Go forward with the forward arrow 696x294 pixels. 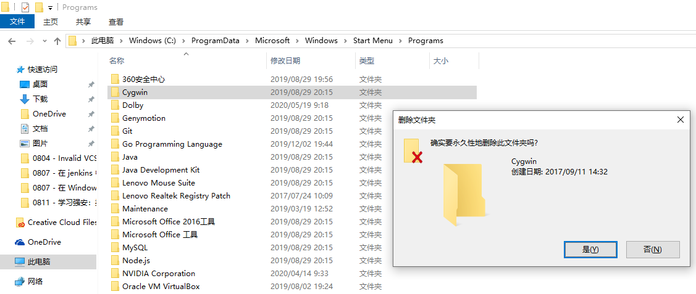coord(30,41)
